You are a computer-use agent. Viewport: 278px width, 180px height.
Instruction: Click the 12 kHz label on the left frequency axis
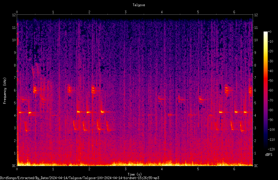[14, 15]
